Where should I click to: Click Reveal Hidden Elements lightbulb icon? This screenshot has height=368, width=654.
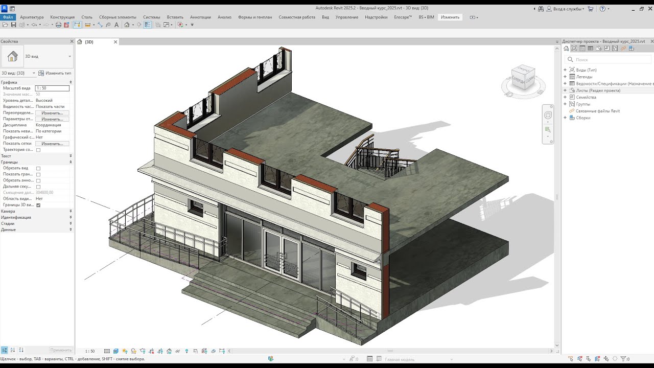(x=186, y=351)
